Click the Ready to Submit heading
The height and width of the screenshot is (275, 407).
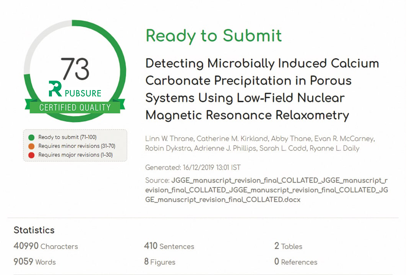click(214, 36)
